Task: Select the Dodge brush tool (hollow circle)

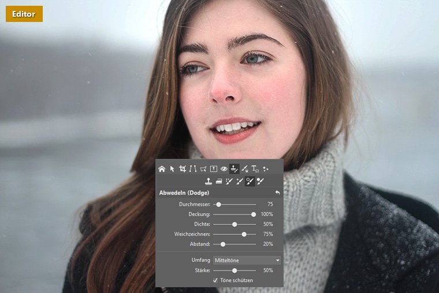Action: pyautogui.click(x=250, y=181)
